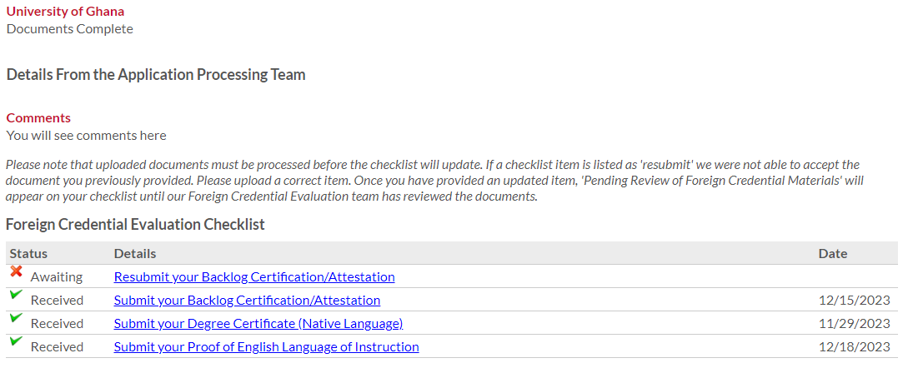Screen dimensions: 923x368
Task: Open Submit your Proof of English Language link
Action: pos(266,346)
